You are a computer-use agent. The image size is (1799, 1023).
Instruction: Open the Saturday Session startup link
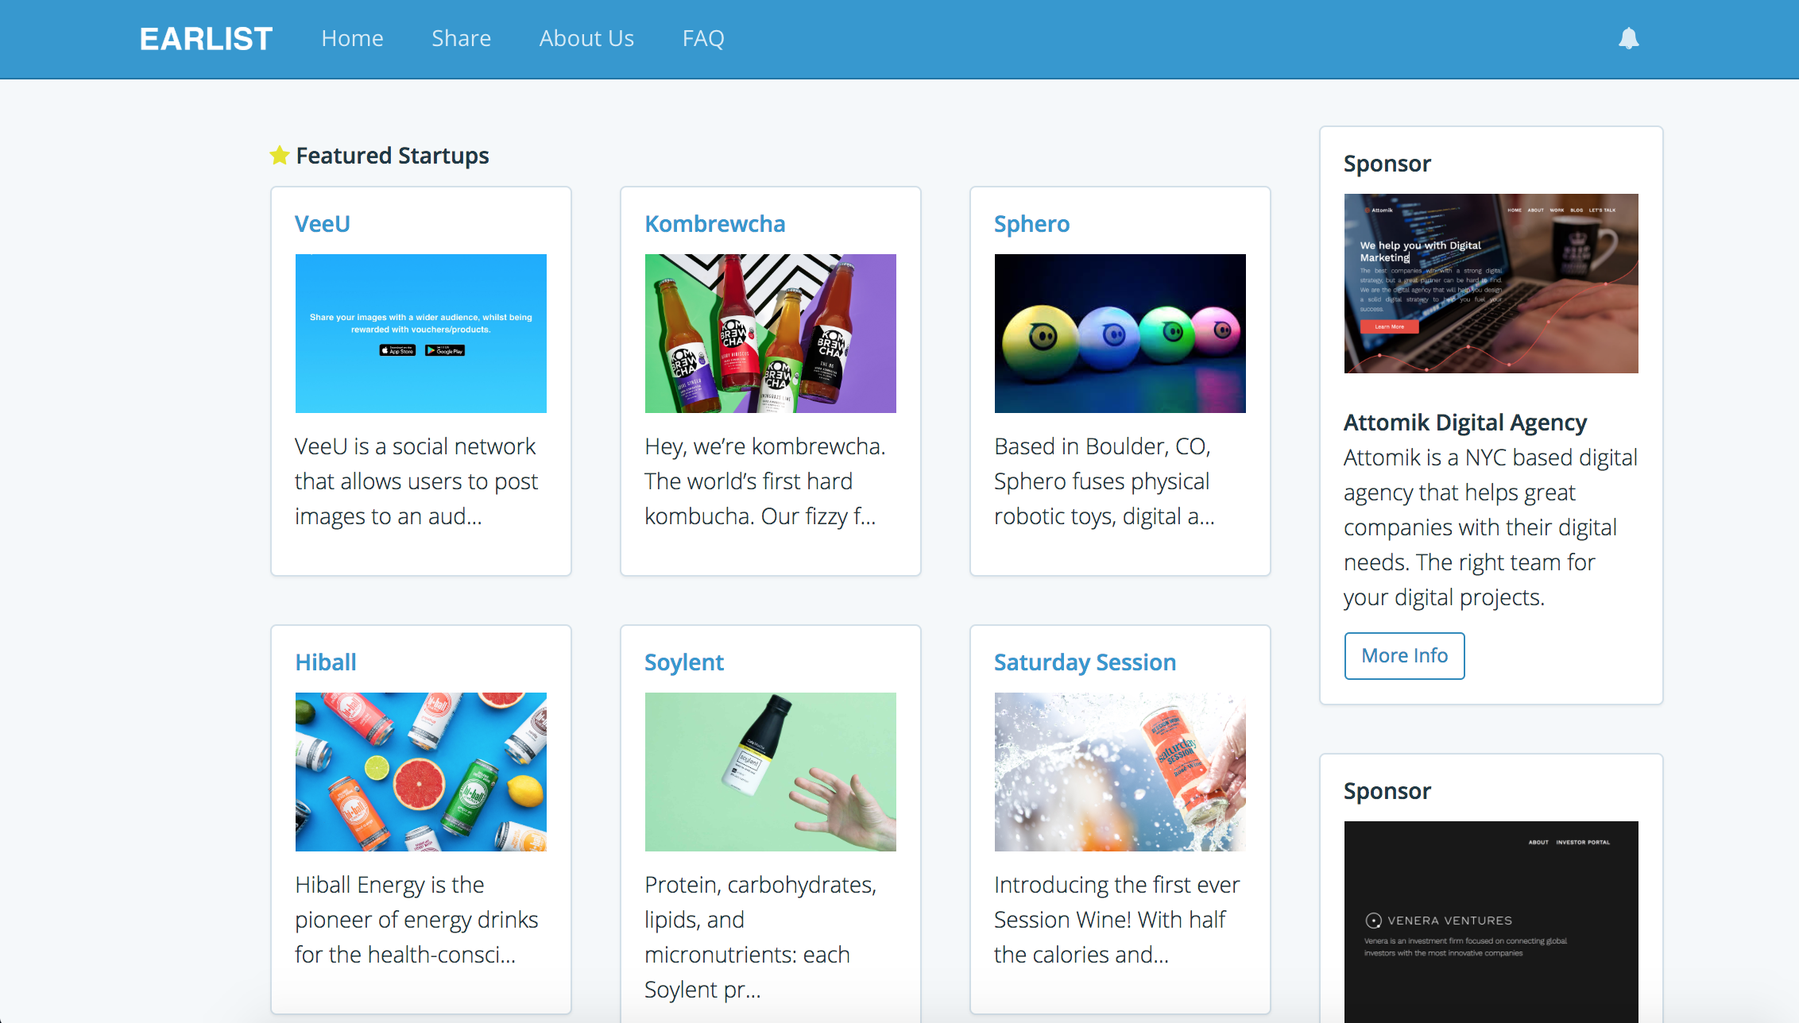tap(1085, 661)
